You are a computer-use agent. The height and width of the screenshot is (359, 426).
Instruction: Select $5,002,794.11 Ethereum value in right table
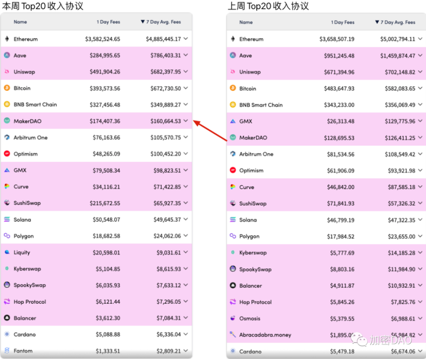click(398, 39)
